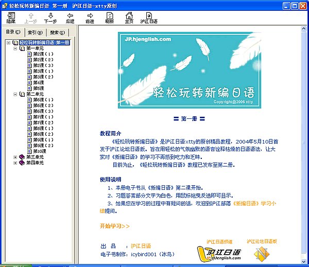The height and width of the screenshot is (267, 309).
Task: Click the 隐藏 (Hide) toolbar icon
Action: tap(11, 17)
